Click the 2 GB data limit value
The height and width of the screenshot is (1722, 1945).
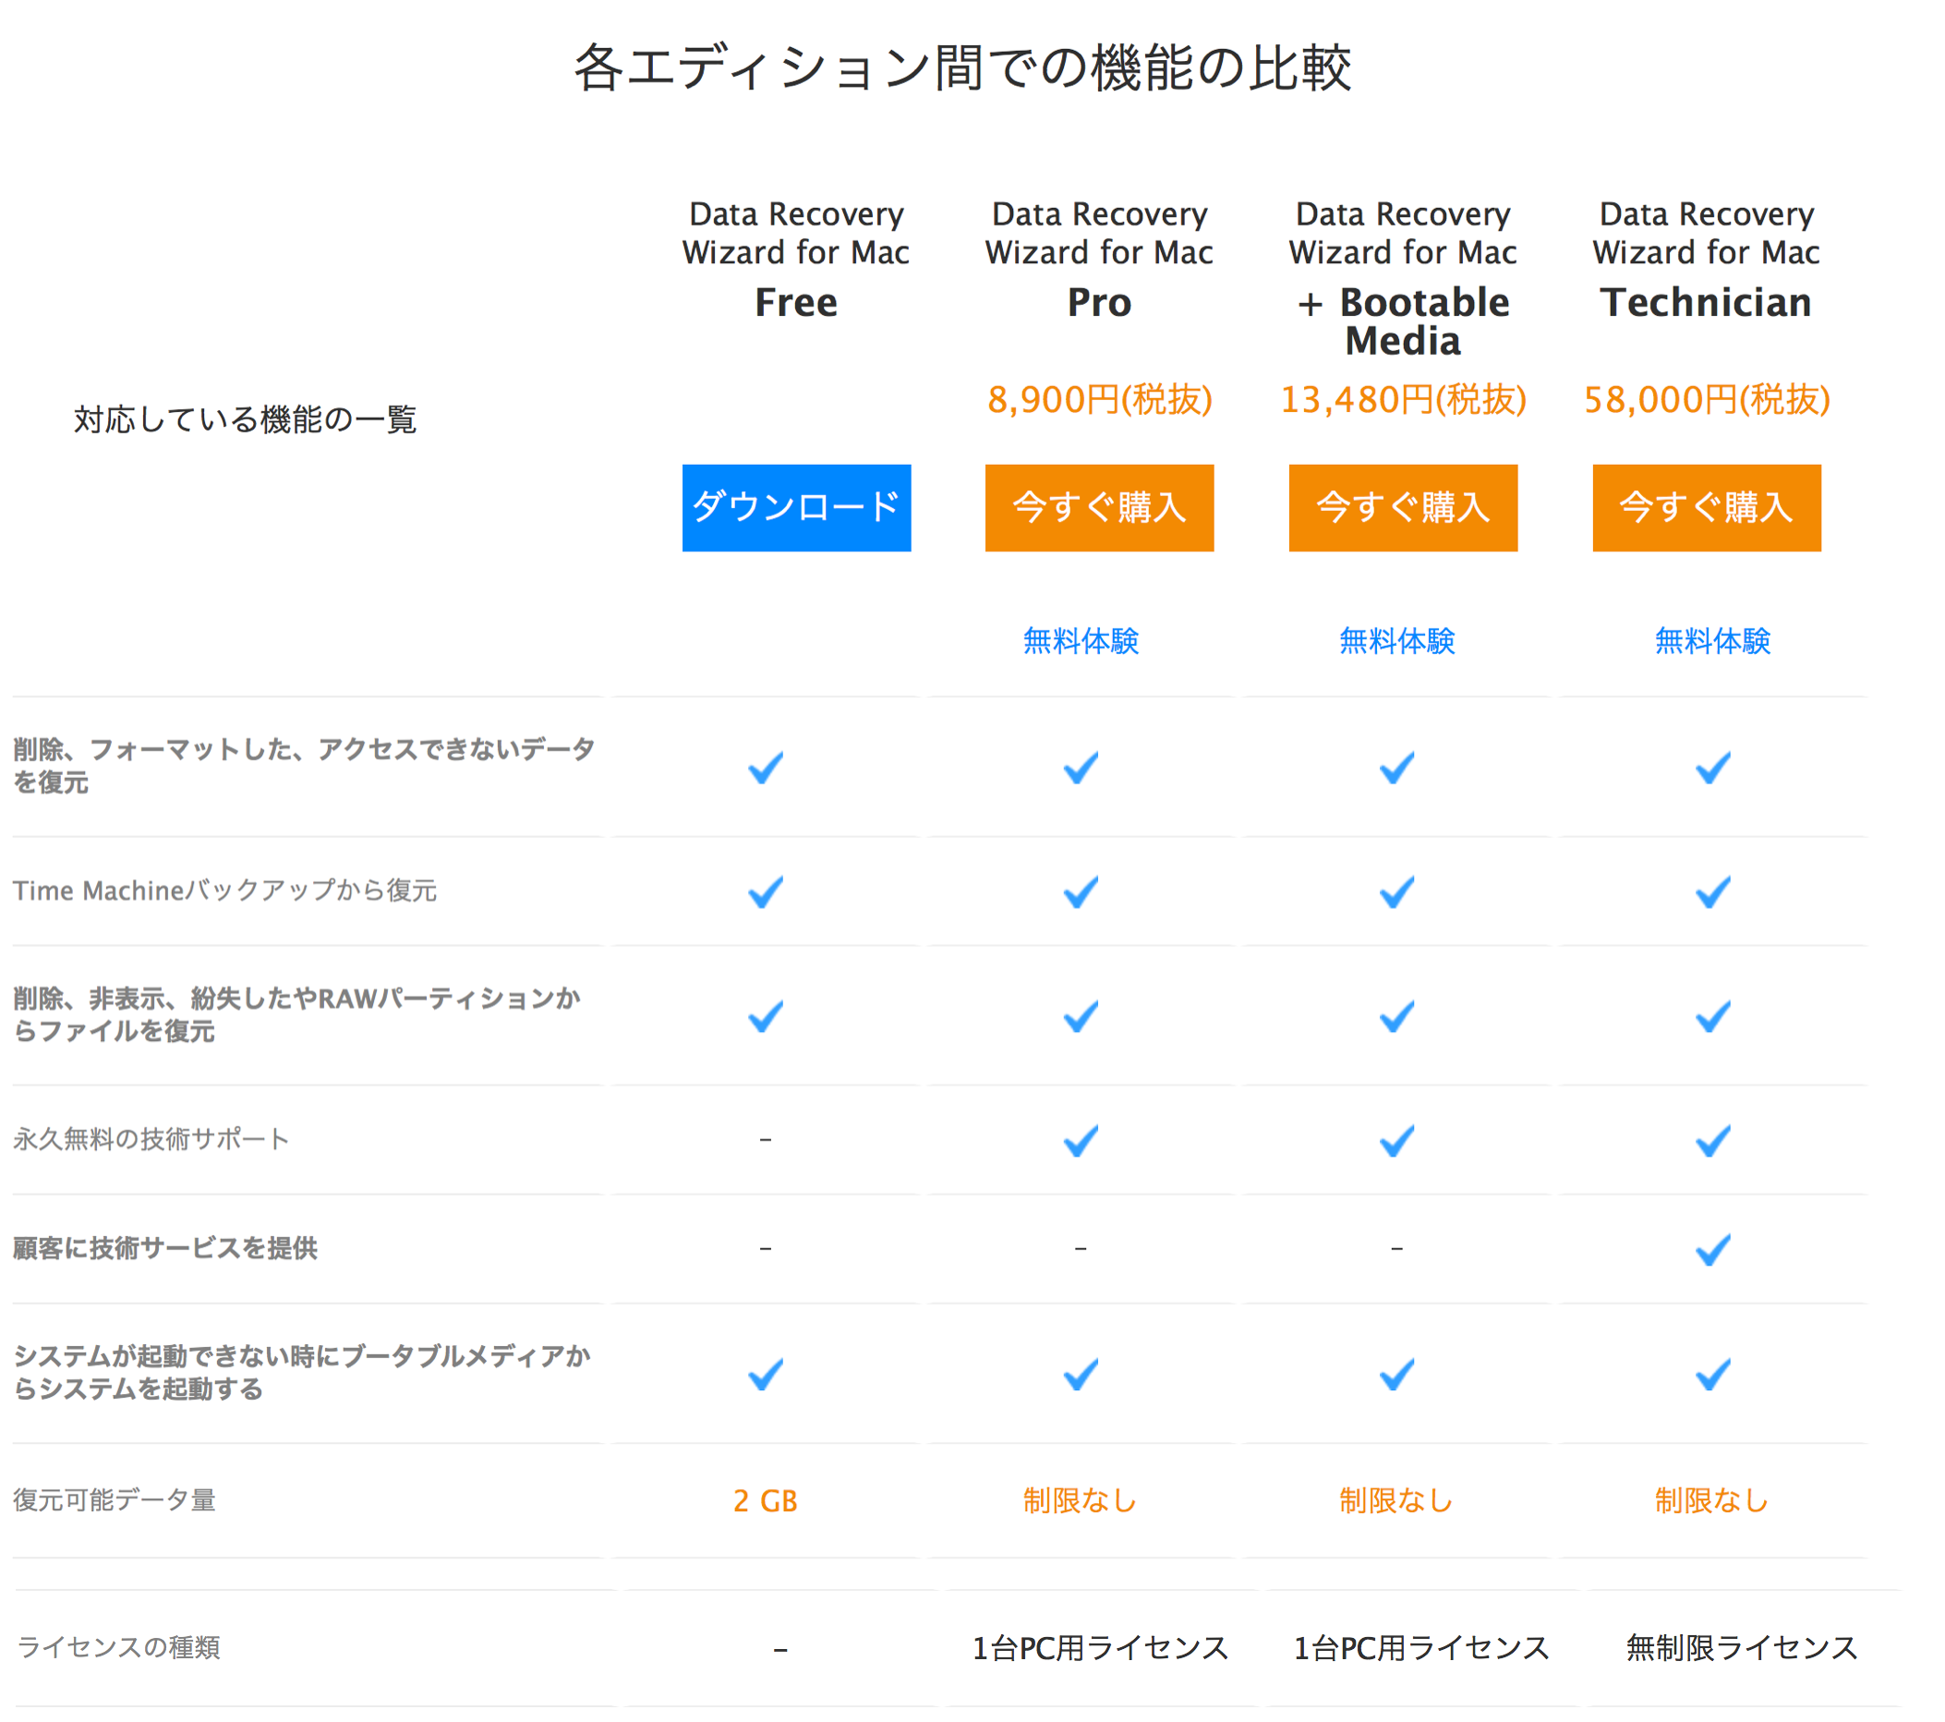(765, 1500)
